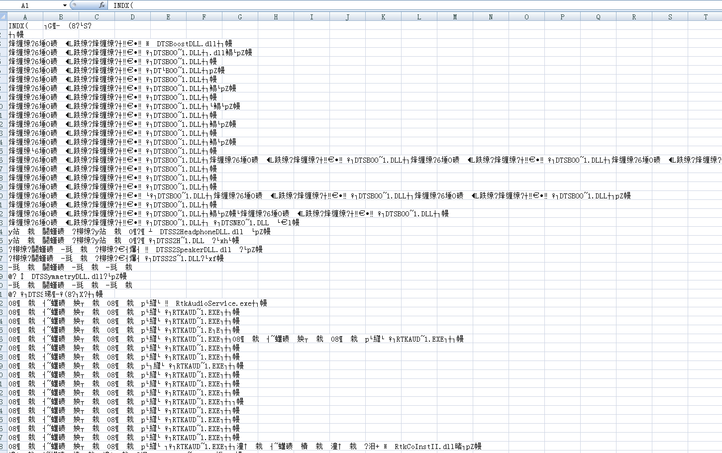The height and width of the screenshot is (453, 722).
Task: Select column D via its header
Action: 133,17
